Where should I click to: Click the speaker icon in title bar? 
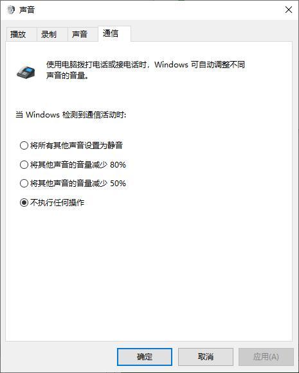[x=11, y=10]
